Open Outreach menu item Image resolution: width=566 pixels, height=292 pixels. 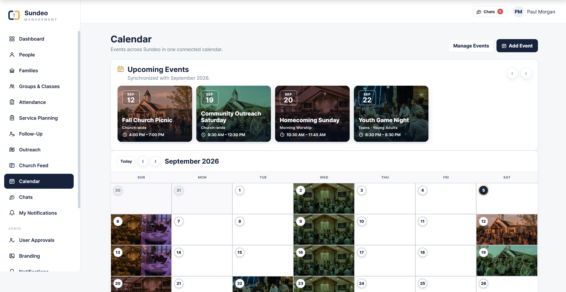point(39,150)
